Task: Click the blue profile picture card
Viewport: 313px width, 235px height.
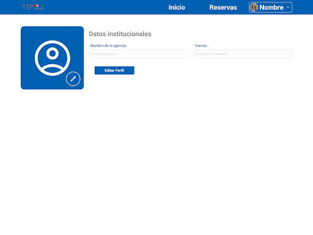Action: tap(52, 58)
